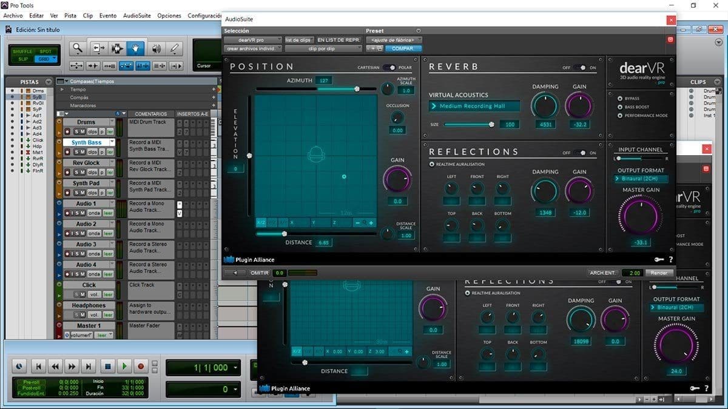Select the Zoomer magnifier tool

[x=78, y=48]
